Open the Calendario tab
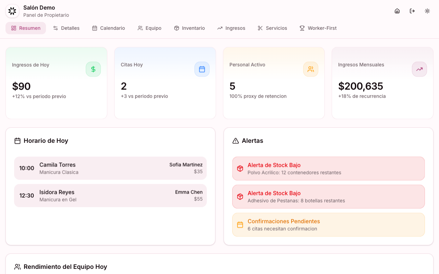The image size is (439, 274). coord(108,28)
